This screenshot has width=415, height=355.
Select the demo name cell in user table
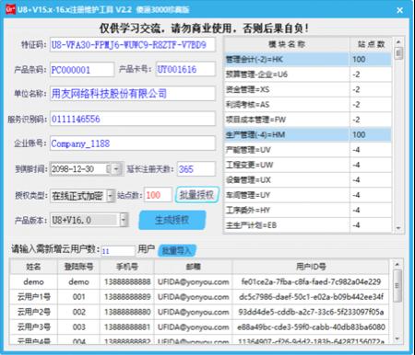click(33, 281)
